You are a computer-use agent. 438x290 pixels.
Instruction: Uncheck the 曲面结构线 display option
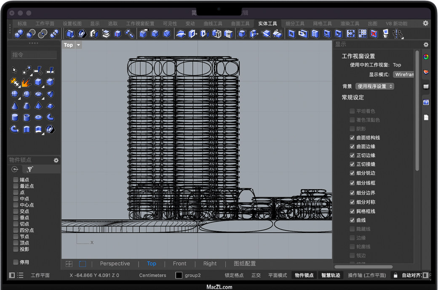pos(352,138)
